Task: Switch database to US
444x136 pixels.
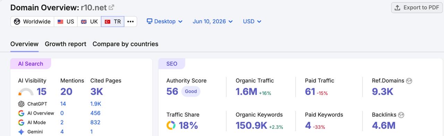Action: [x=66, y=21]
